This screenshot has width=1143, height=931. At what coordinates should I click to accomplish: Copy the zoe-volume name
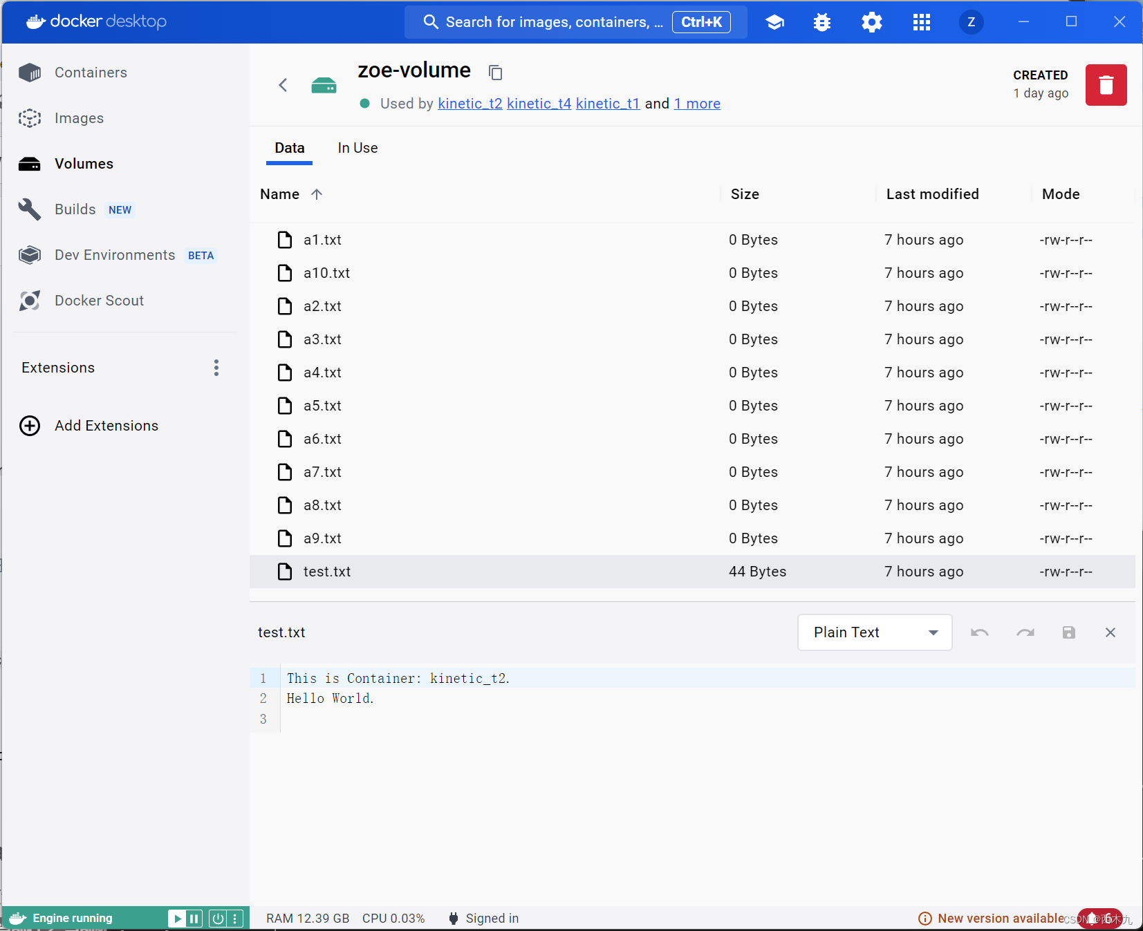point(495,72)
